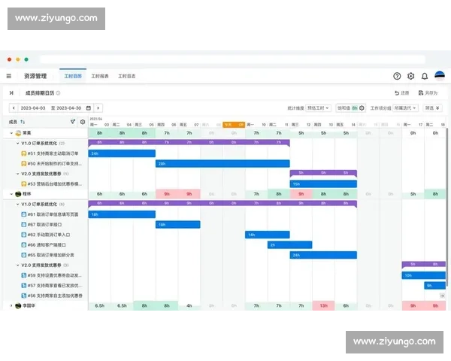Switch to the 工时日志 tab
Screen dimensions: 451x361
point(127,76)
